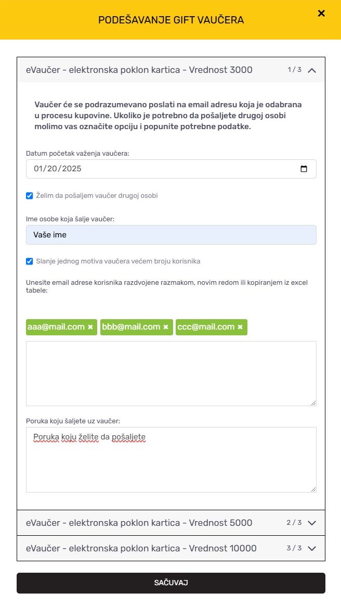This screenshot has width=341, height=605.
Task: Open the calendar picker icon in date field
Action: 304,169
